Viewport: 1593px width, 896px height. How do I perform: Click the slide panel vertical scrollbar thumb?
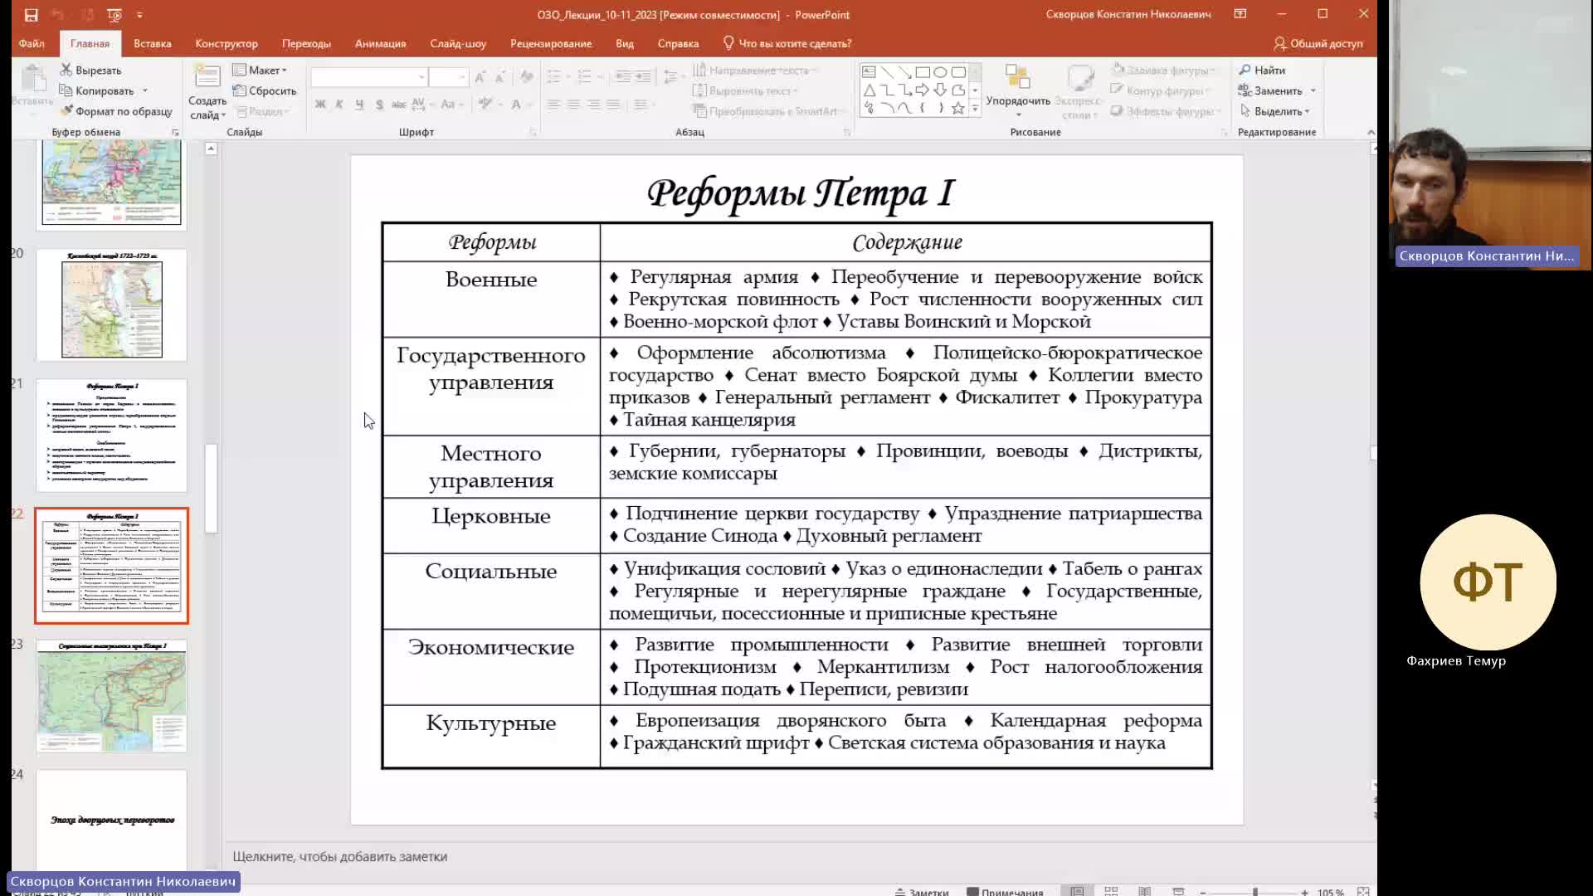[x=211, y=488]
